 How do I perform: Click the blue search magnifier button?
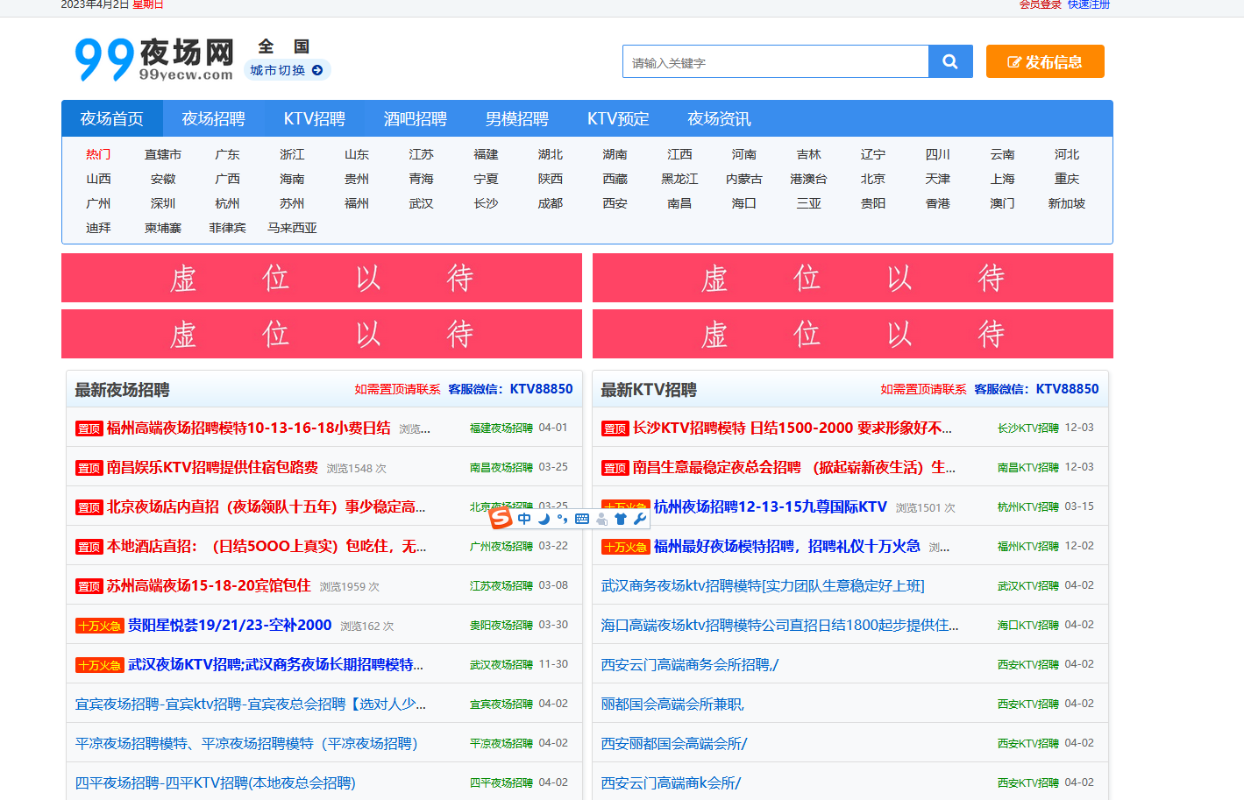[x=950, y=61]
